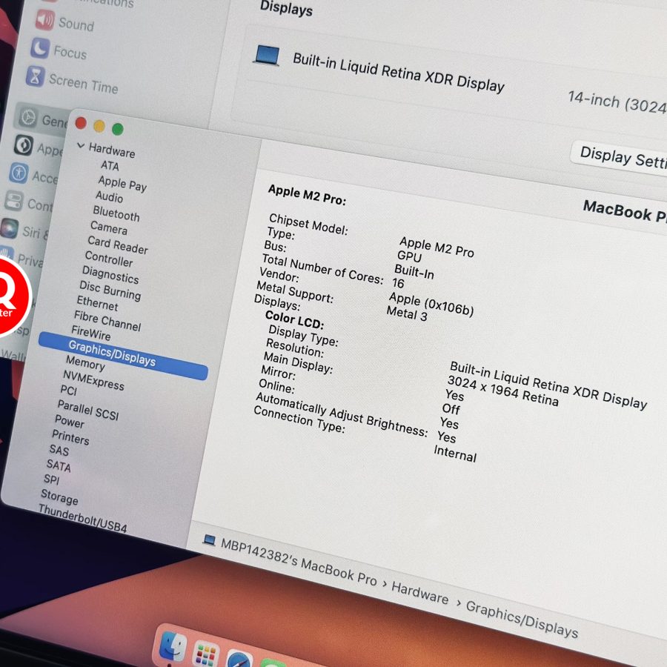Select SPI in the Hardware list

[x=51, y=479]
